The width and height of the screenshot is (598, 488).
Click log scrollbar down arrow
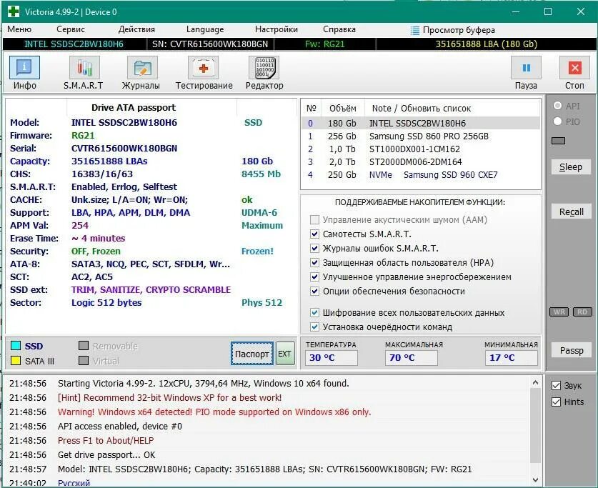coord(535,479)
